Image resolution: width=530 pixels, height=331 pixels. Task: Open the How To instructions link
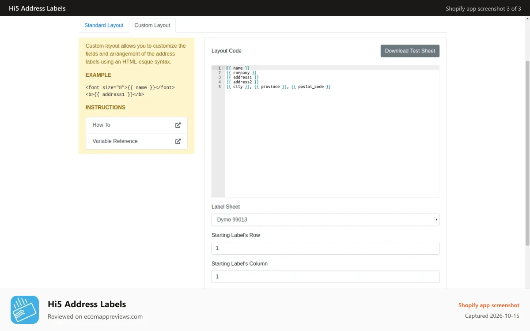click(136, 125)
